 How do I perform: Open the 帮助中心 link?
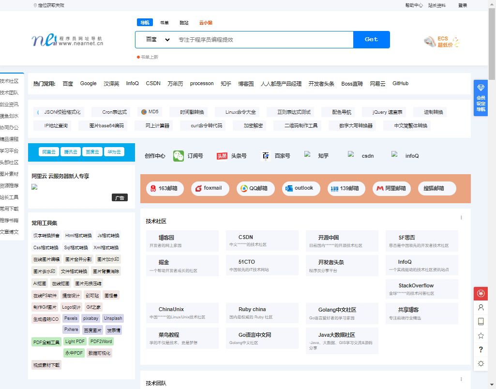click(414, 5)
